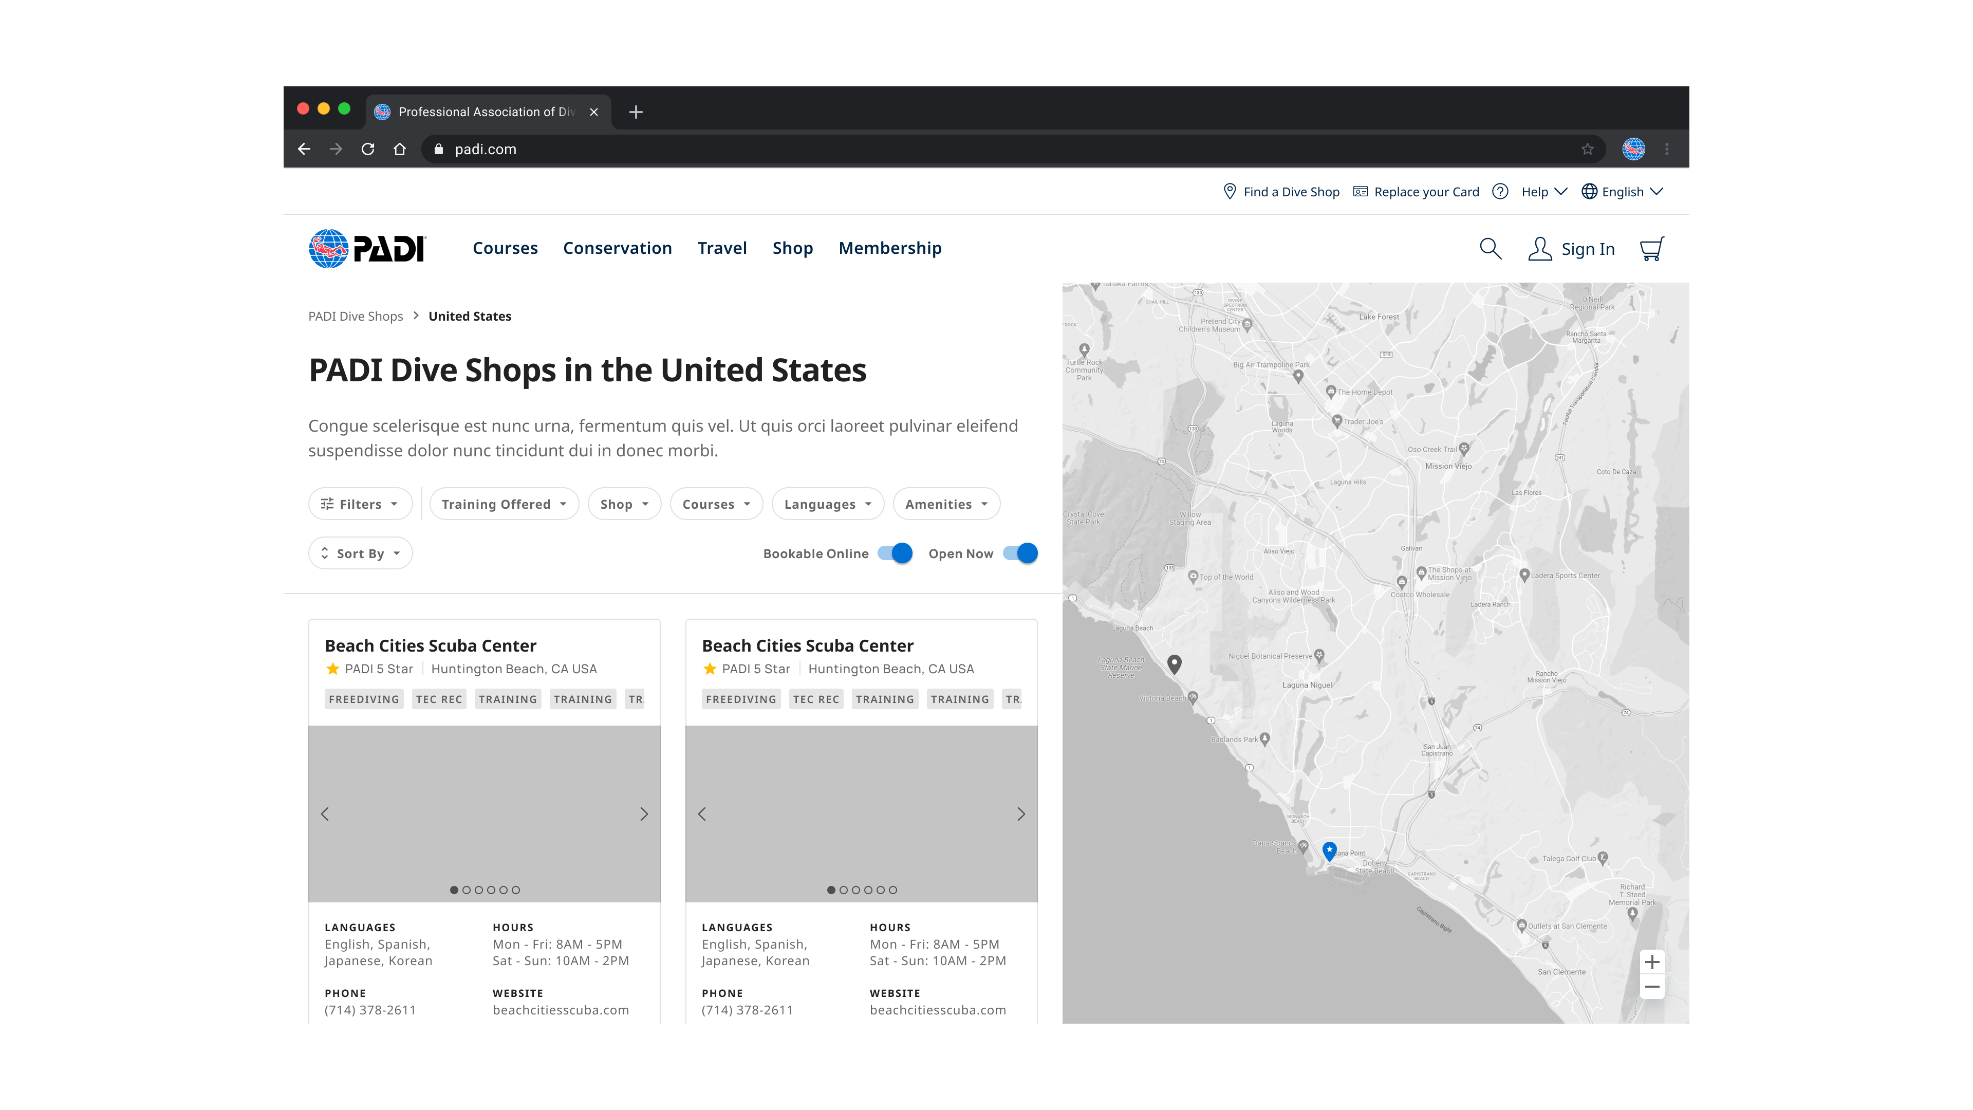Open the Conservation menu item
This screenshot has width=1973, height=1110.
coord(617,248)
